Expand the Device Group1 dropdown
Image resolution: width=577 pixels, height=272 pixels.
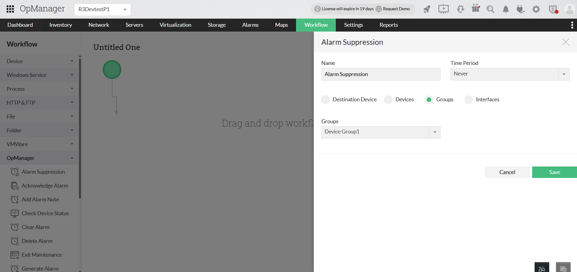pyautogui.click(x=435, y=132)
